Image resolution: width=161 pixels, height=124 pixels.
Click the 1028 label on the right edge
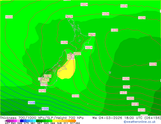point(153,64)
